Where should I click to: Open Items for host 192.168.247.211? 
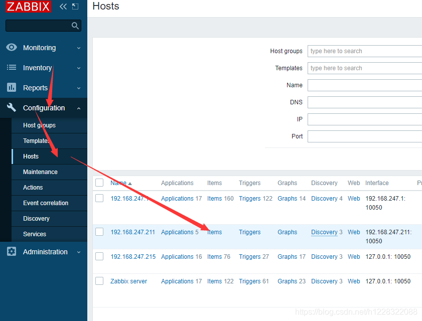coord(214,232)
